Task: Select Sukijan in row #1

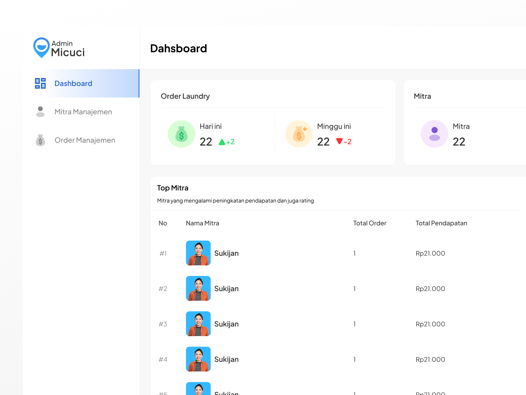Action: [227, 253]
